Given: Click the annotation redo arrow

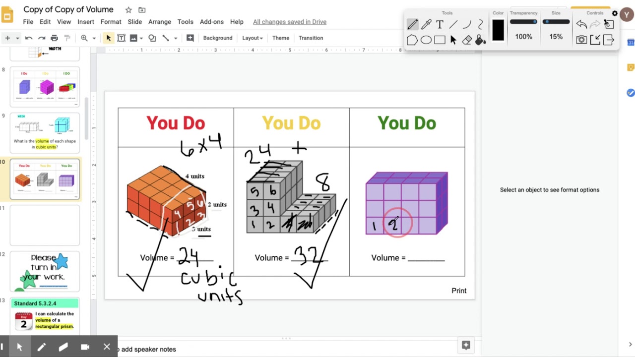Looking at the screenshot, I should coord(595,24).
